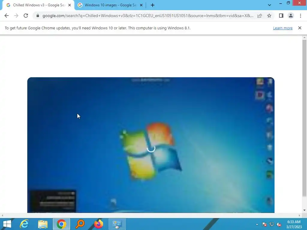
Task: Close the Chilled Windows v3 tab
Action: click(x=70, y=5)
